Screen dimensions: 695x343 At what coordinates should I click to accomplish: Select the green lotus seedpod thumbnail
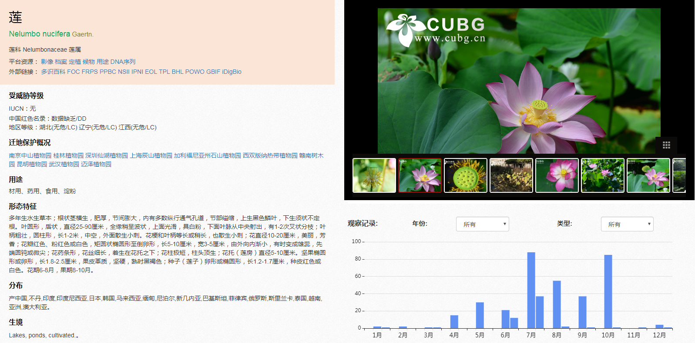(465, 175)
